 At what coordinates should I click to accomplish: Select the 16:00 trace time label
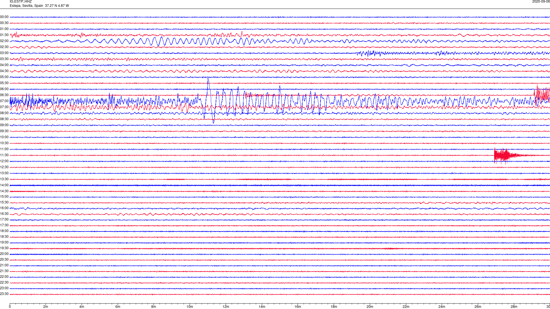[4, 208]
